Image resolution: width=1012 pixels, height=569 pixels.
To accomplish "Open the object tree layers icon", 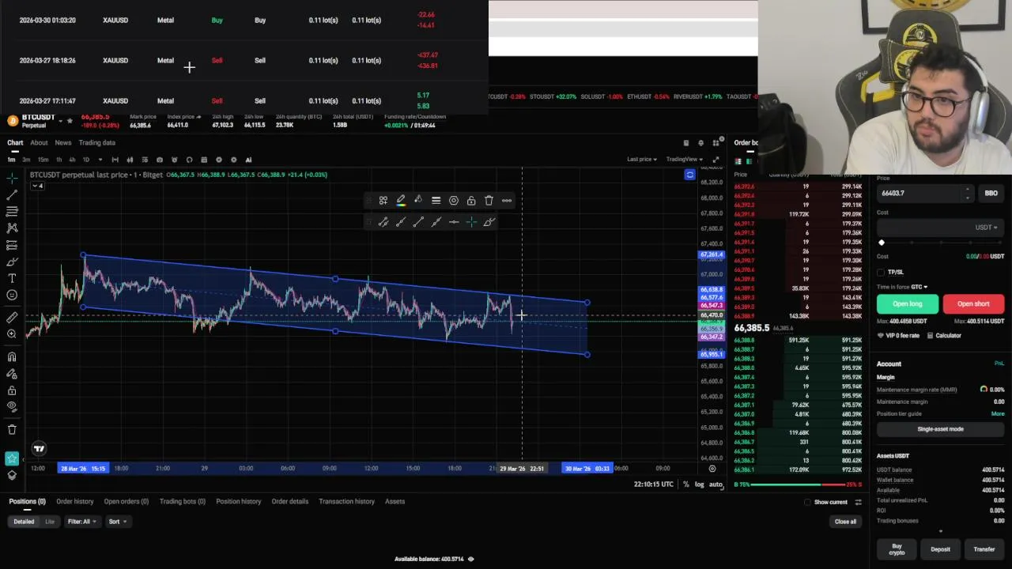I will click(x=12, y=475).
